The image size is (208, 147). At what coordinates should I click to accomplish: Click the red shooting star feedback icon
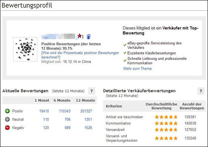(x=79, y=36)
